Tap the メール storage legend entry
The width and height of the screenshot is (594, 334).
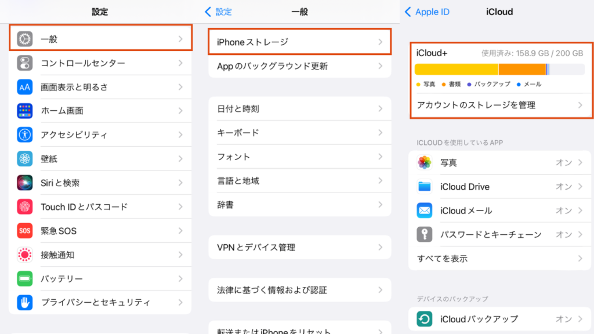pyautogui.click(x=529, y=84)
